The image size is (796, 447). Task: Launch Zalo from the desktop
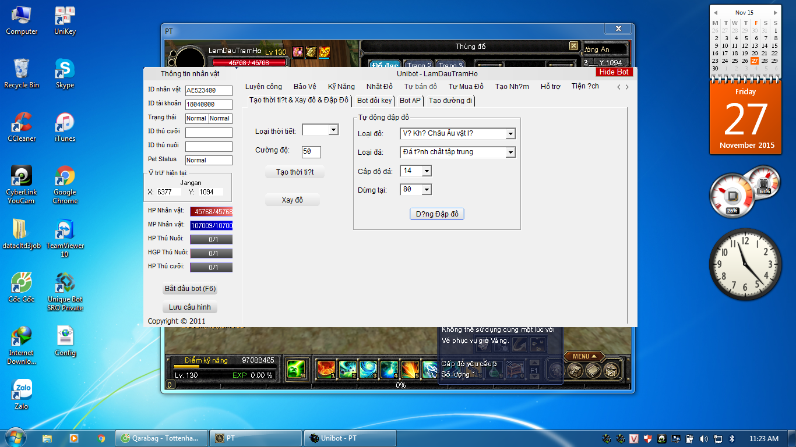(x=22, y=395)
